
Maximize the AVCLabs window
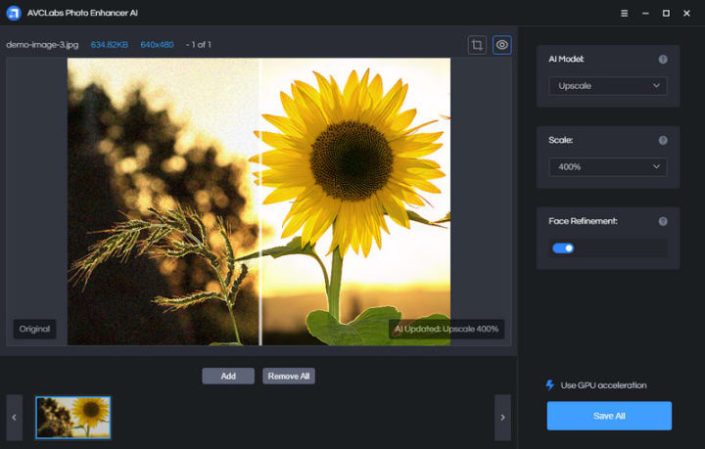[x=666, y=14]
